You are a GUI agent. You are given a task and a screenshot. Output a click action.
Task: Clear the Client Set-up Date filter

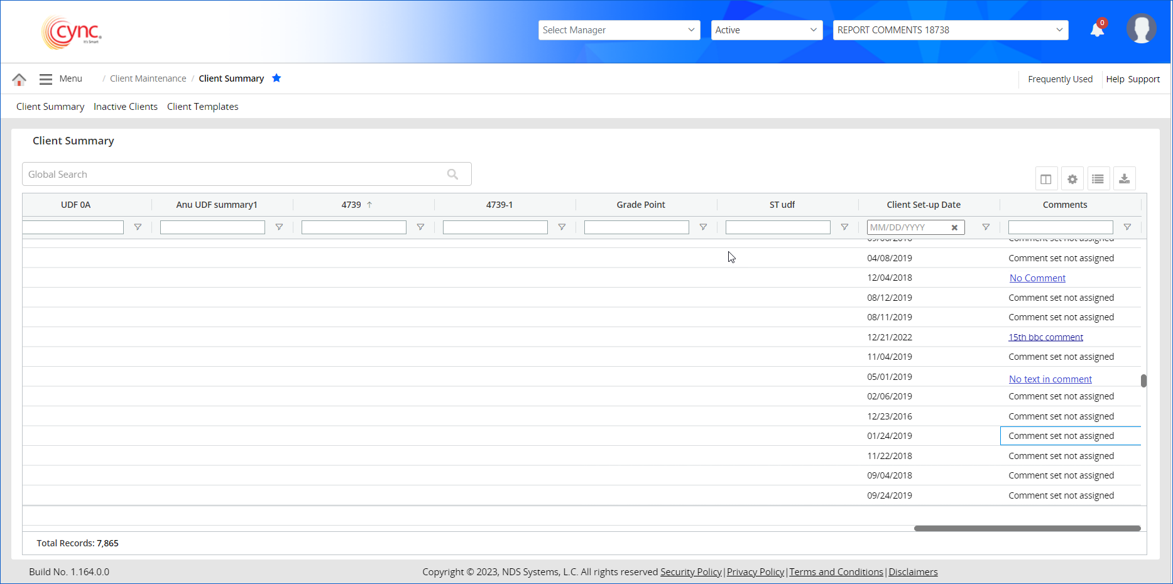[x=954, y=228]
